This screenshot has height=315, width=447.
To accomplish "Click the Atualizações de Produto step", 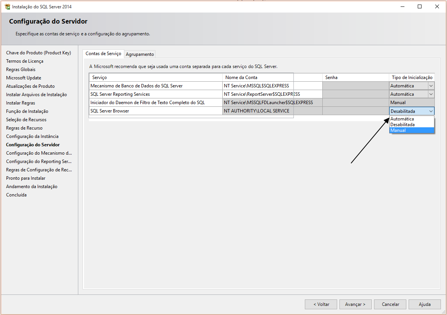I will point(30,86).
